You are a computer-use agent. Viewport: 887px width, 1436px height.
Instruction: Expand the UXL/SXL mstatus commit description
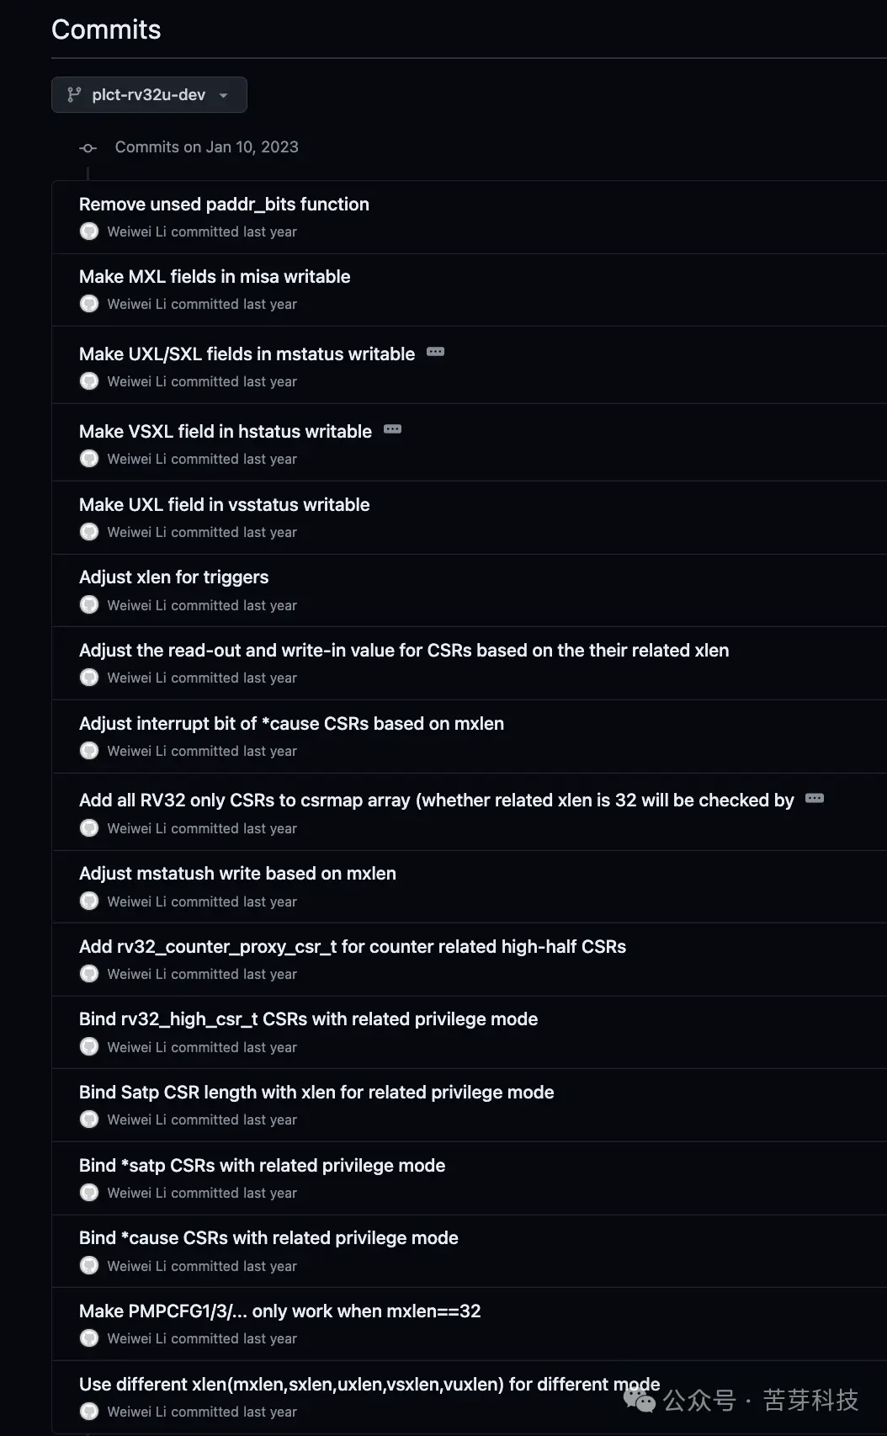coord(435,352)
